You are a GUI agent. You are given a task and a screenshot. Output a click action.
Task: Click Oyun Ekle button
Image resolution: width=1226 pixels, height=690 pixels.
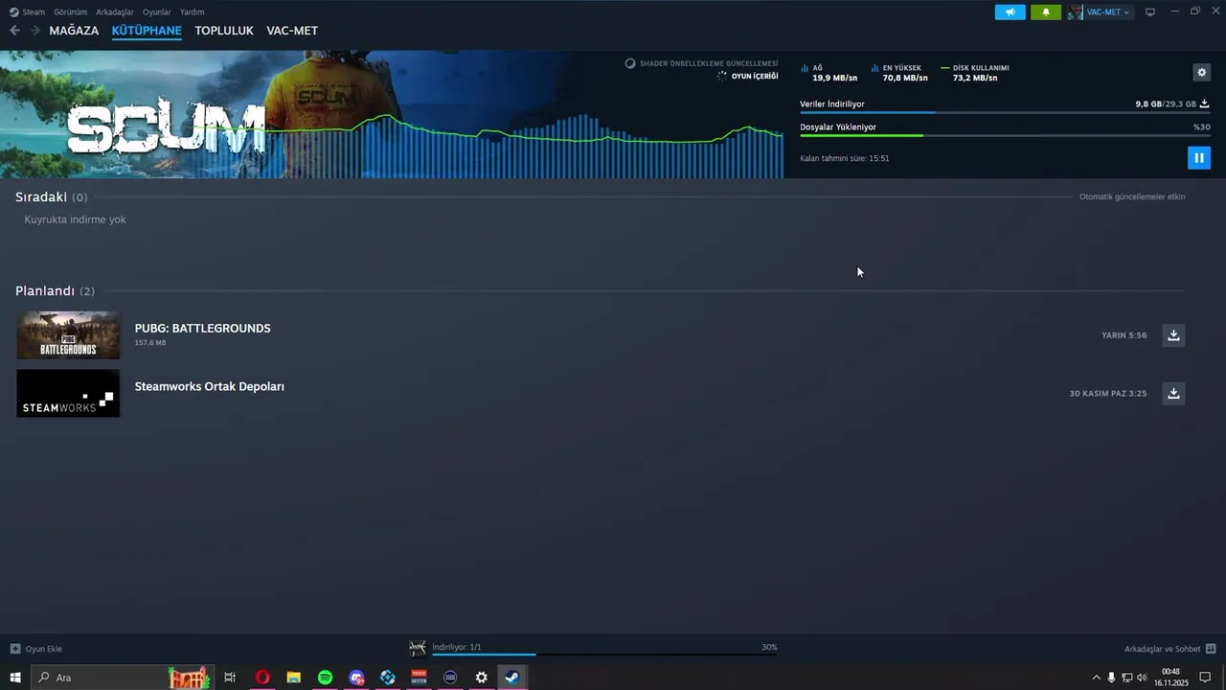pyautogui.click(x=35, y=649)
